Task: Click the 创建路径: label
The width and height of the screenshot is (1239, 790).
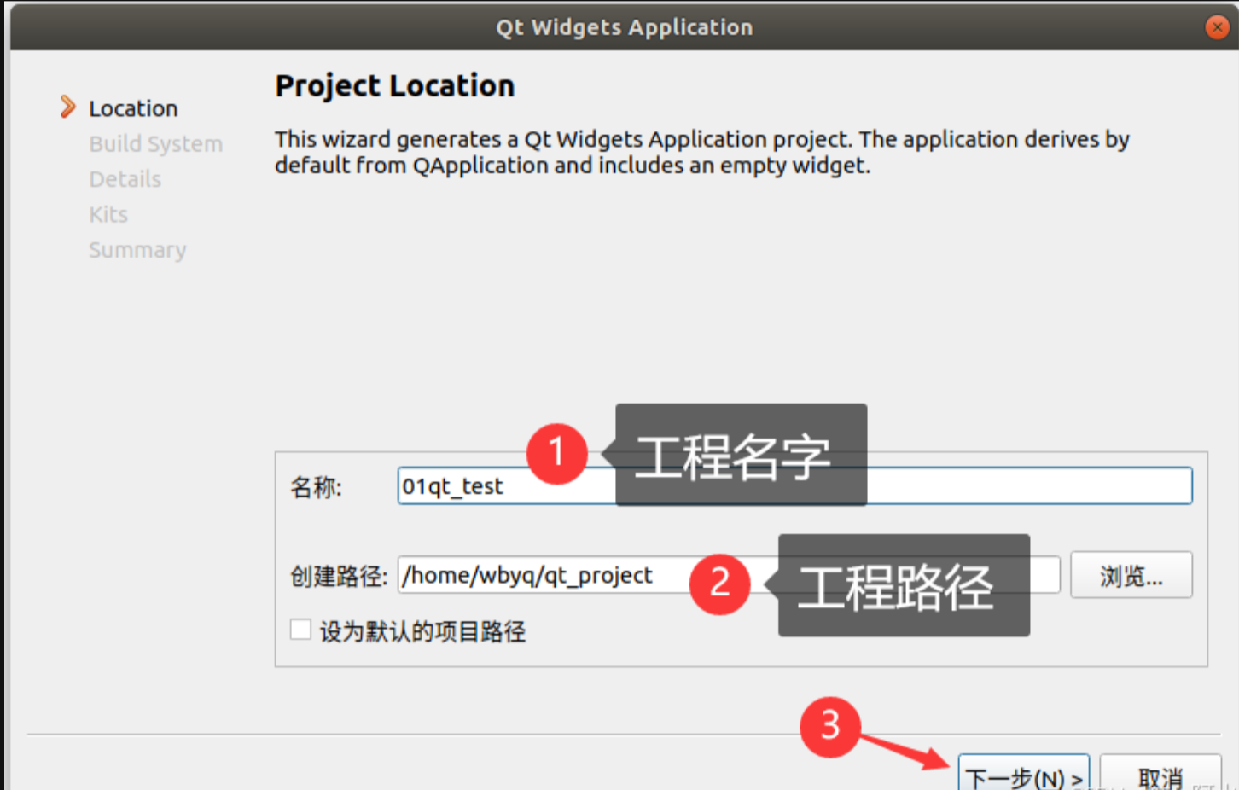Action: point(339,576)
